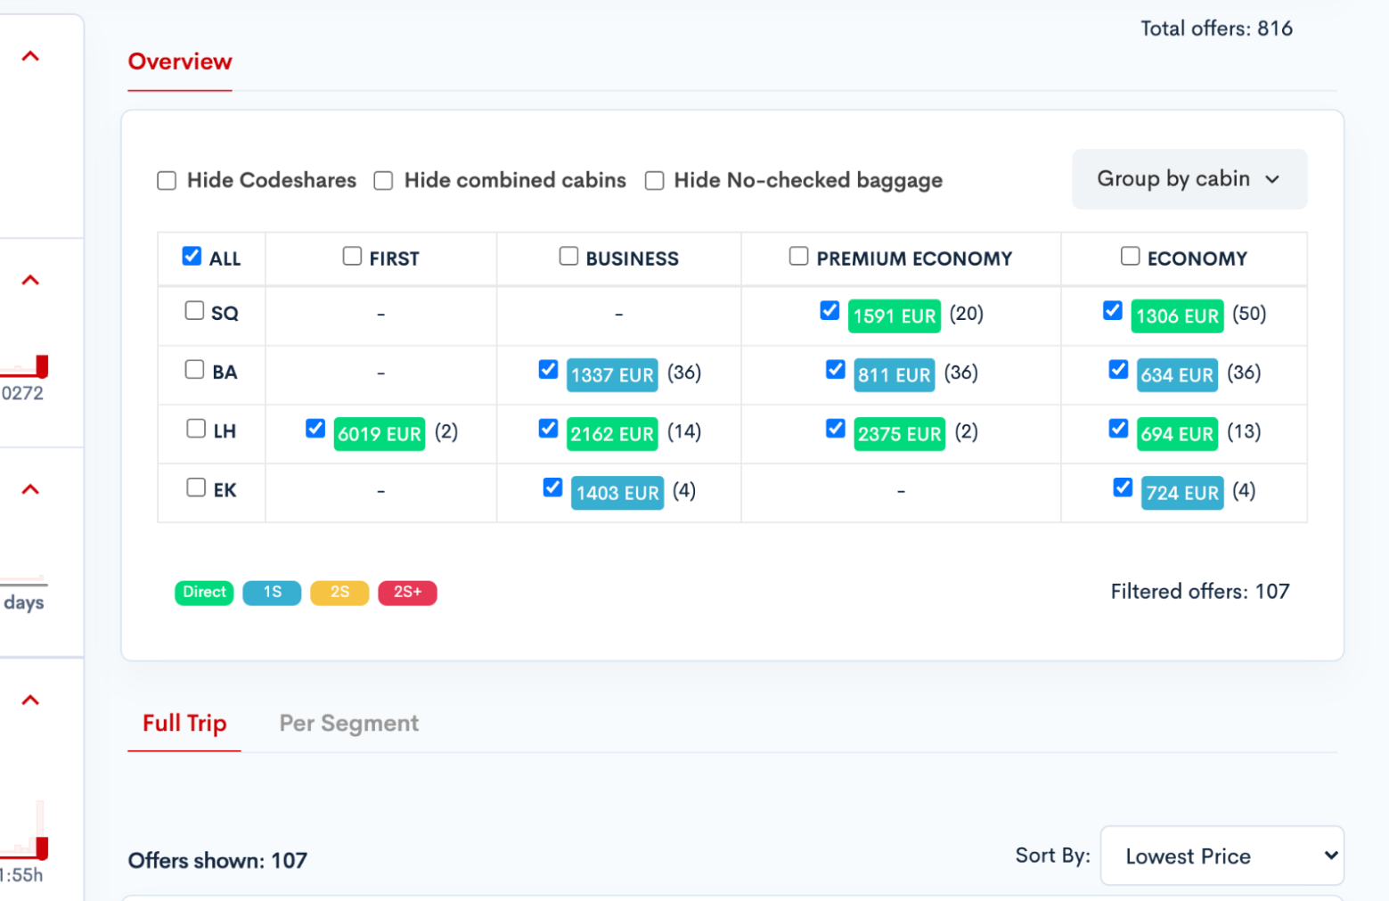The image size is (1389, 901).
Task: Click the 2375 EUR price badge
Action: (x=900, y=434)
